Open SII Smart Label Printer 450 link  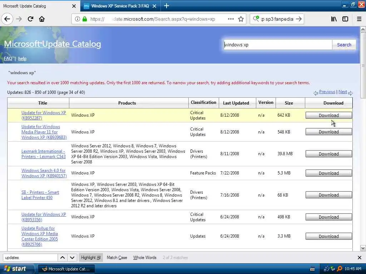click(40, 195)
